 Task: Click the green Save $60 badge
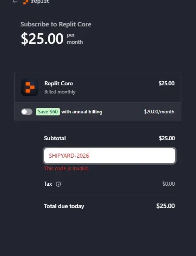(48, 112)
